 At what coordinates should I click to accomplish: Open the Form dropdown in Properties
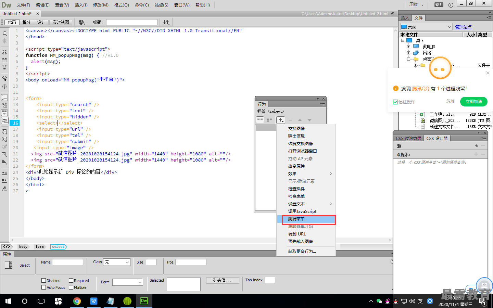(128, 282)
